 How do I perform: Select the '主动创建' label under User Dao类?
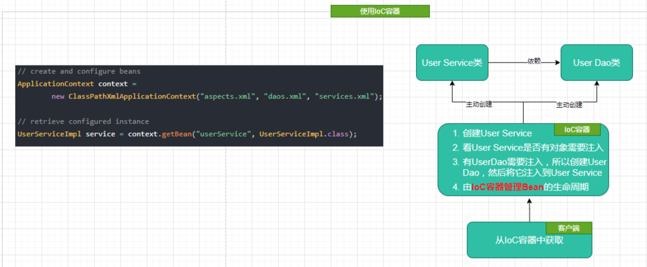[569, 105]
